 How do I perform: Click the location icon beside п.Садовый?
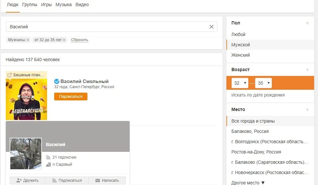tap(48, 164)
